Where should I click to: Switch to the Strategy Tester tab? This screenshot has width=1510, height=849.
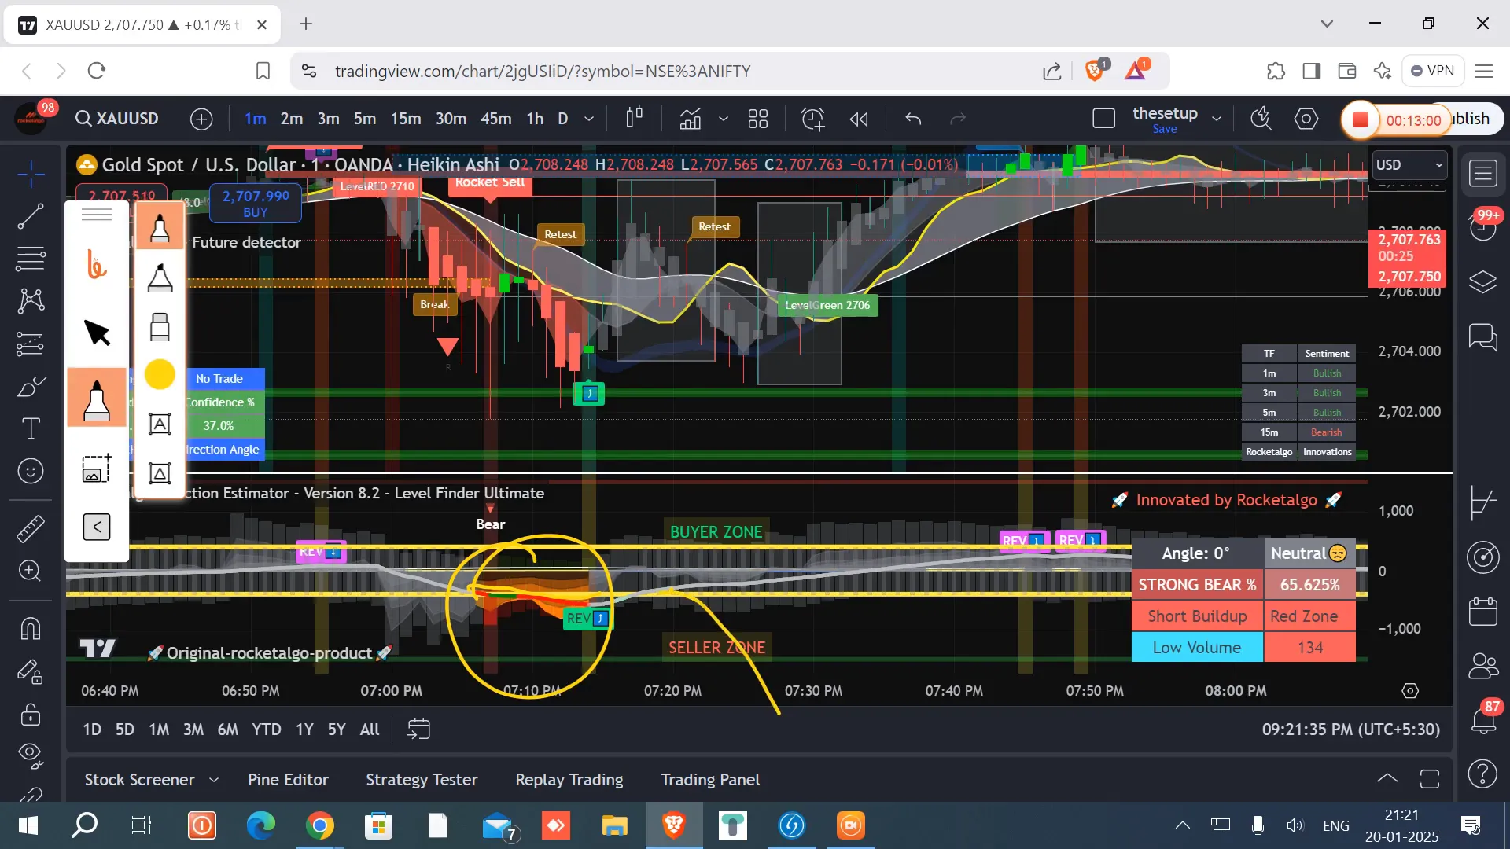coord(421,780)
